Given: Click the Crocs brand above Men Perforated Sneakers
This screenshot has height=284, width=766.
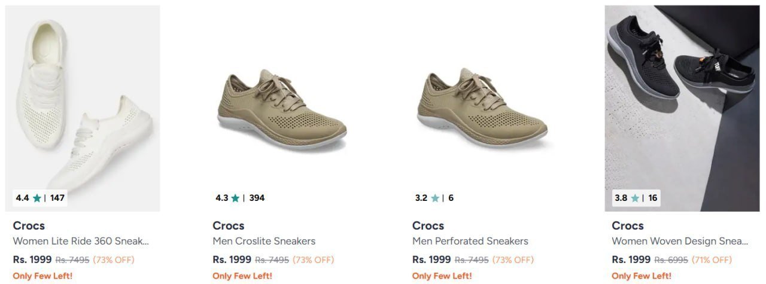Looking at the screenshot, I should coord(428,226).
